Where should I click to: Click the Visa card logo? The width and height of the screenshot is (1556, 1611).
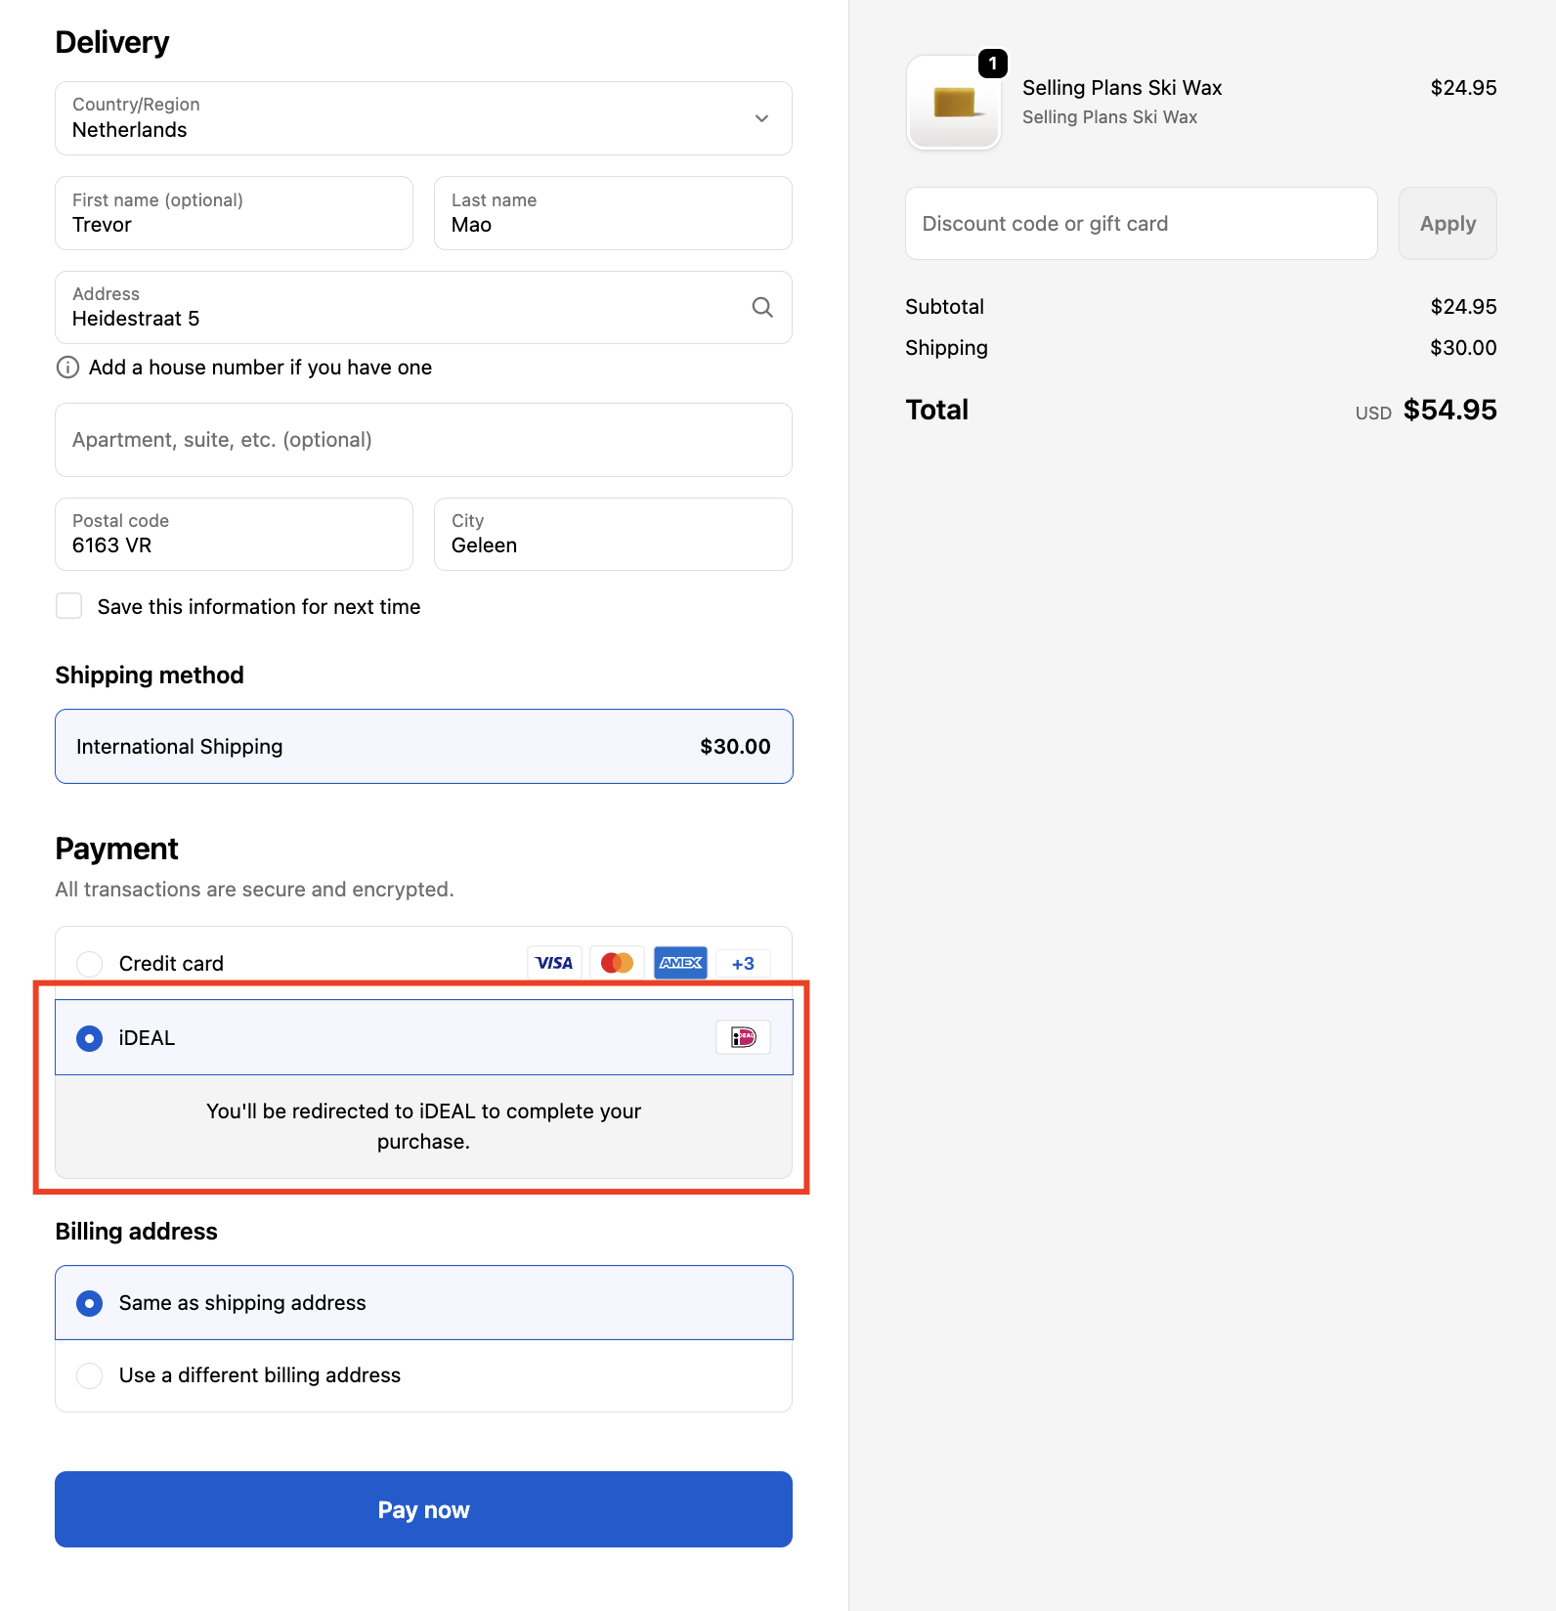[x=554, y=963]
